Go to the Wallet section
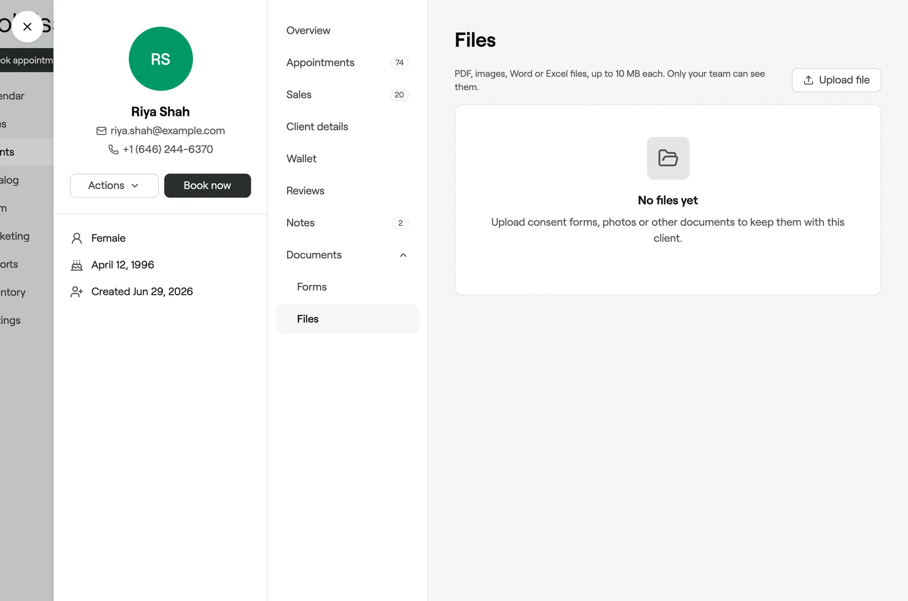Image resolution: width=908 pixels, height=601 pixels. coord(347,159)
